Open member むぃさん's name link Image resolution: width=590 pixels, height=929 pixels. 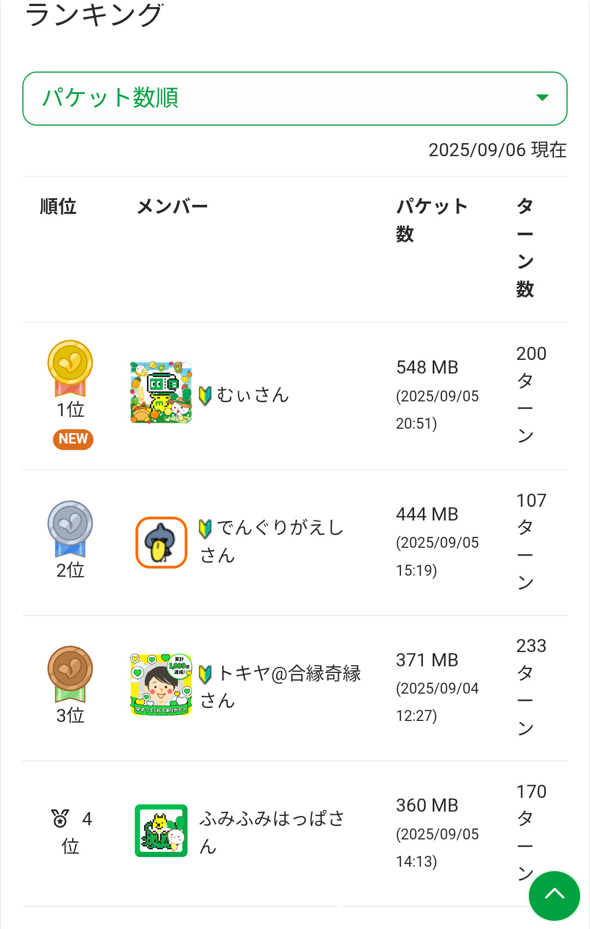(252, 395)
